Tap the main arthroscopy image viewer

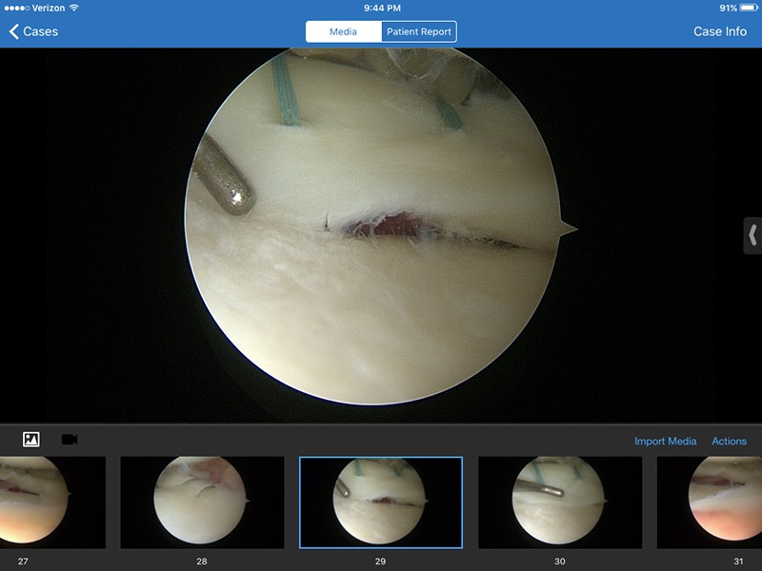pos(381,235)
